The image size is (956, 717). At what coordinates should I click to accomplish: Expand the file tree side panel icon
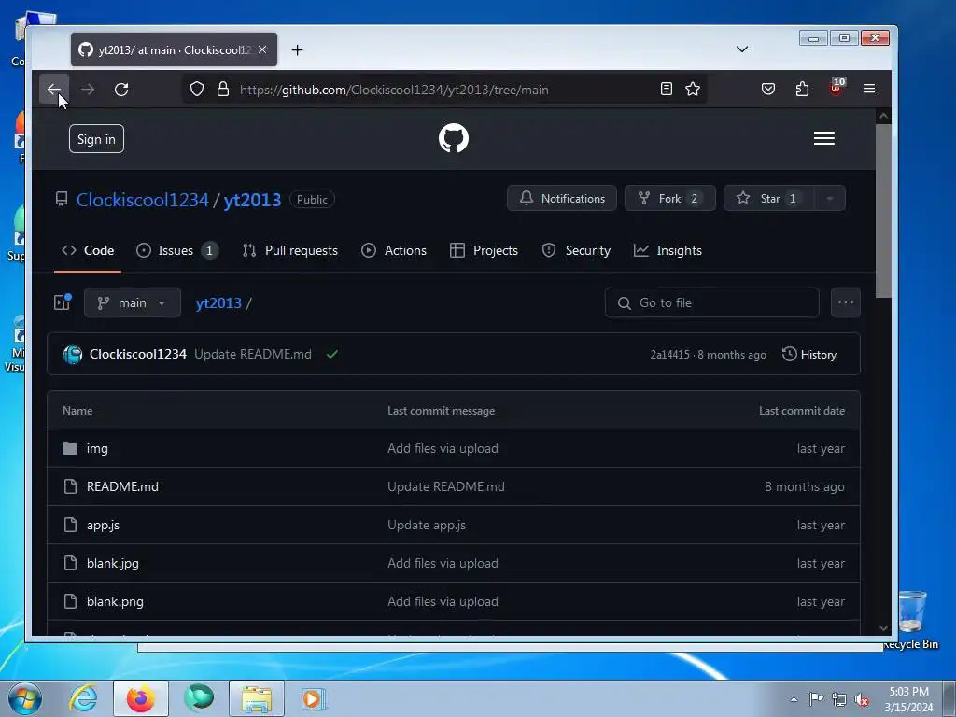pos(63,302)
